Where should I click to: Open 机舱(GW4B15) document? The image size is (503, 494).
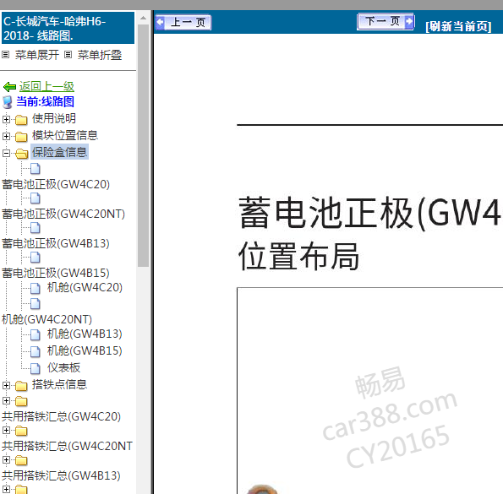85,350
